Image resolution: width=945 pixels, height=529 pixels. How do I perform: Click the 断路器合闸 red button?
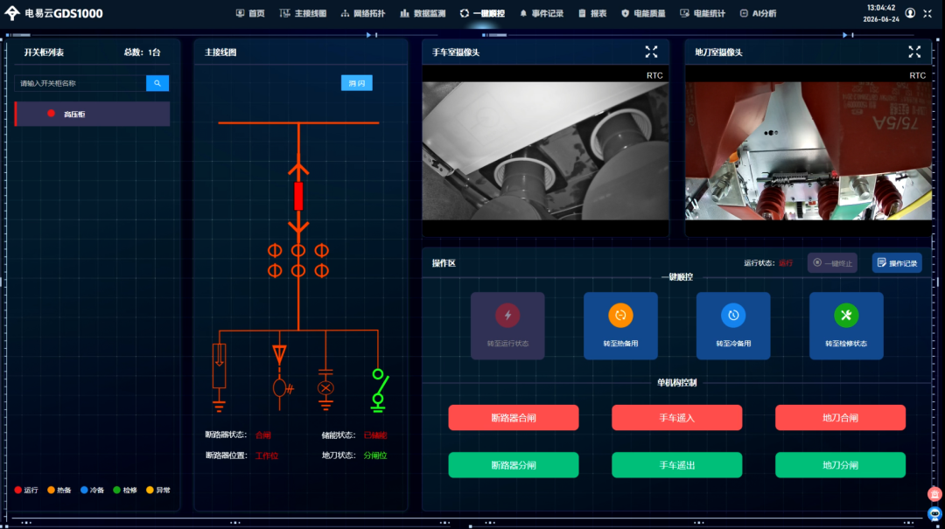[x=514, y=418]
